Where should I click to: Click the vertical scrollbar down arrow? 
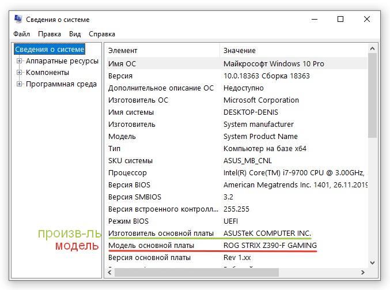(372, 263)
